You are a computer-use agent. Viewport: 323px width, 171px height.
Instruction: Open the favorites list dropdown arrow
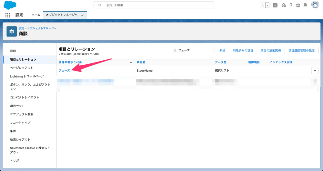267,5
